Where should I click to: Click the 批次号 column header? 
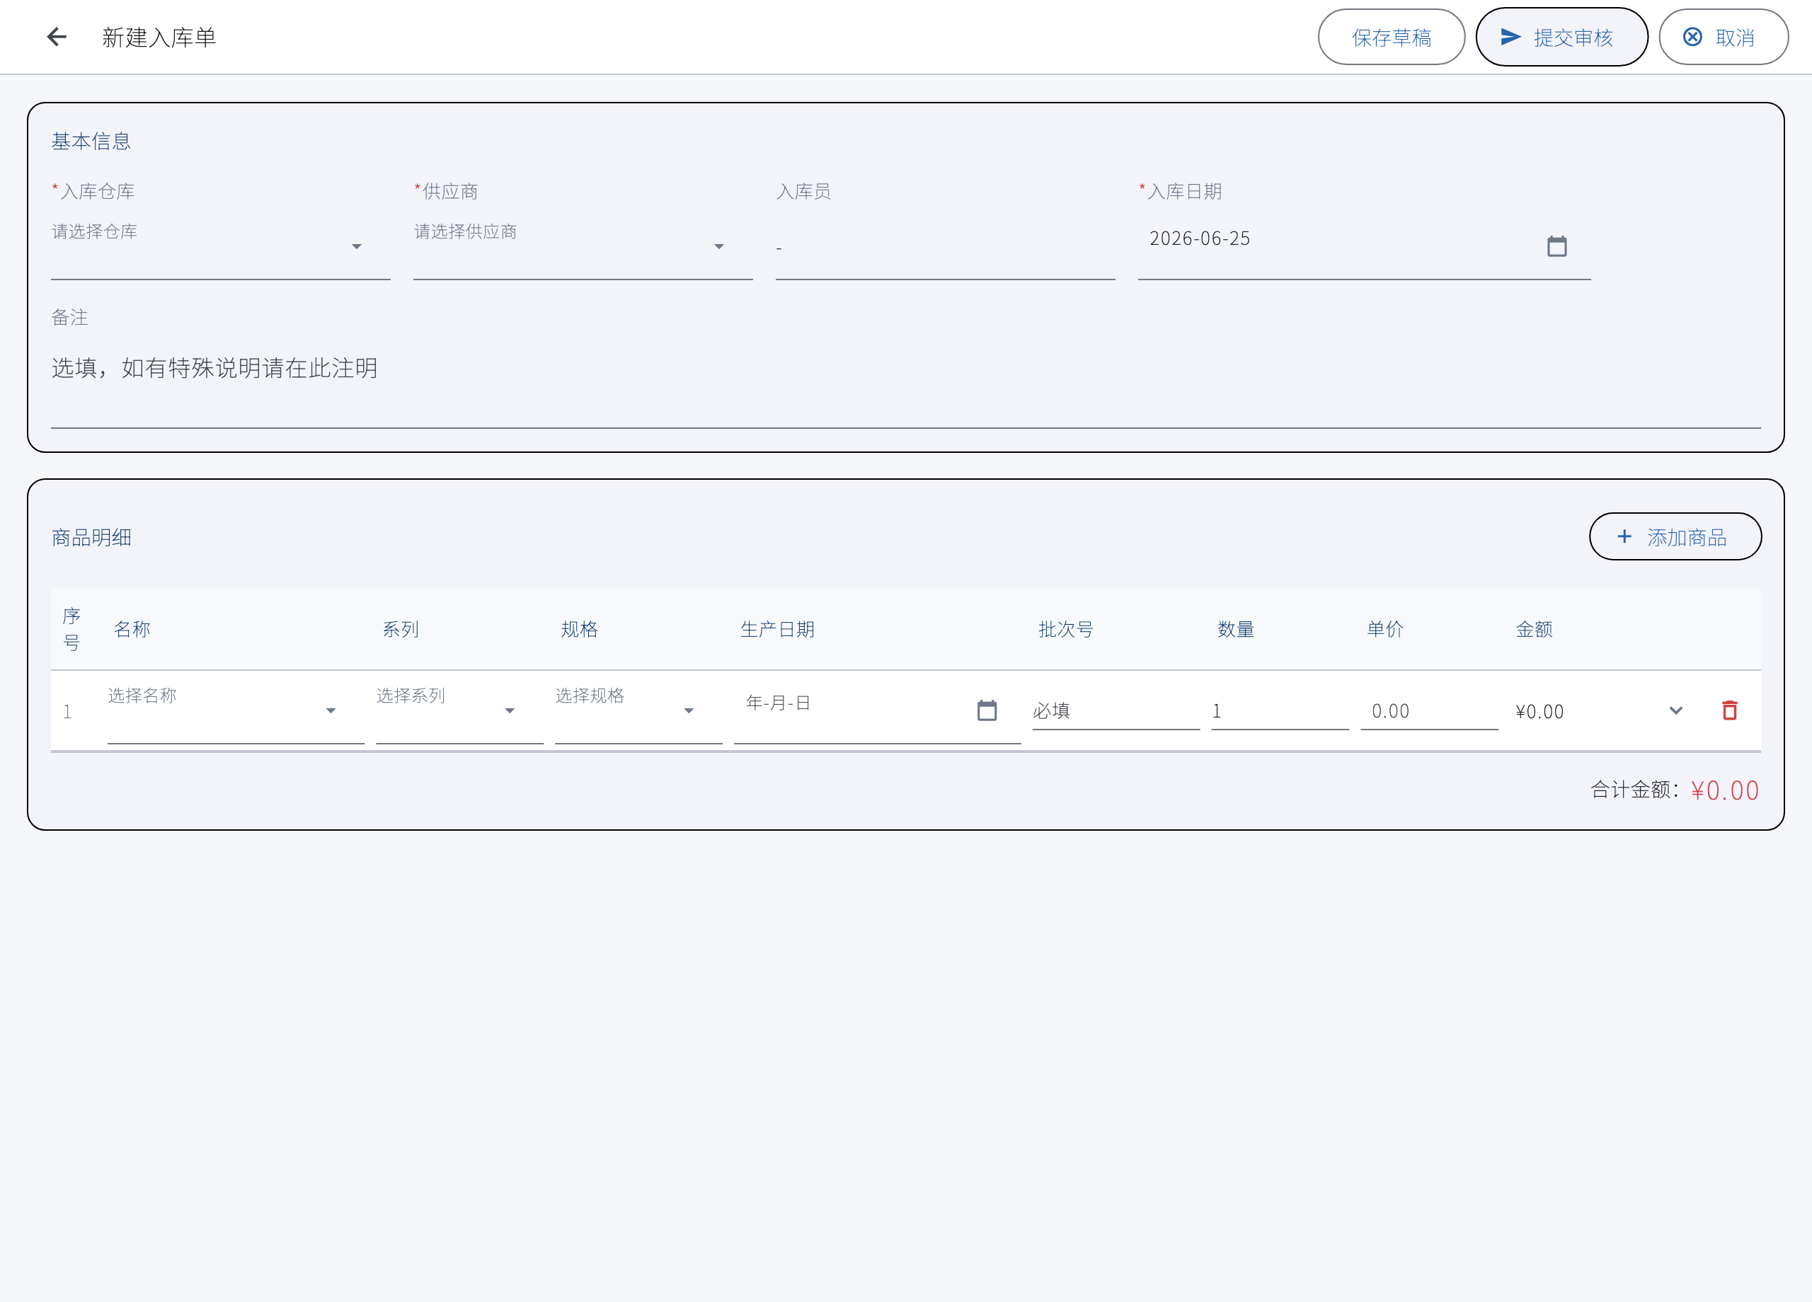1066,630
